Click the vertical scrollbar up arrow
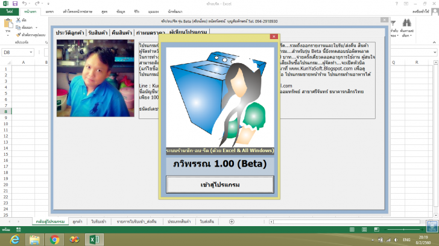This screenshot has width=439, height=246. tap(435, 63)
